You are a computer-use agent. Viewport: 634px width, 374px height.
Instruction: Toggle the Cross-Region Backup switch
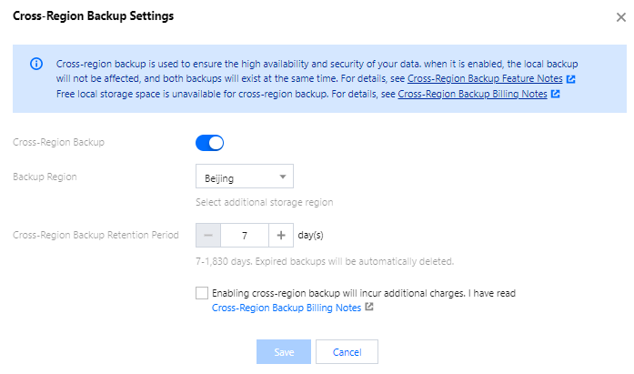click(209, 143)
